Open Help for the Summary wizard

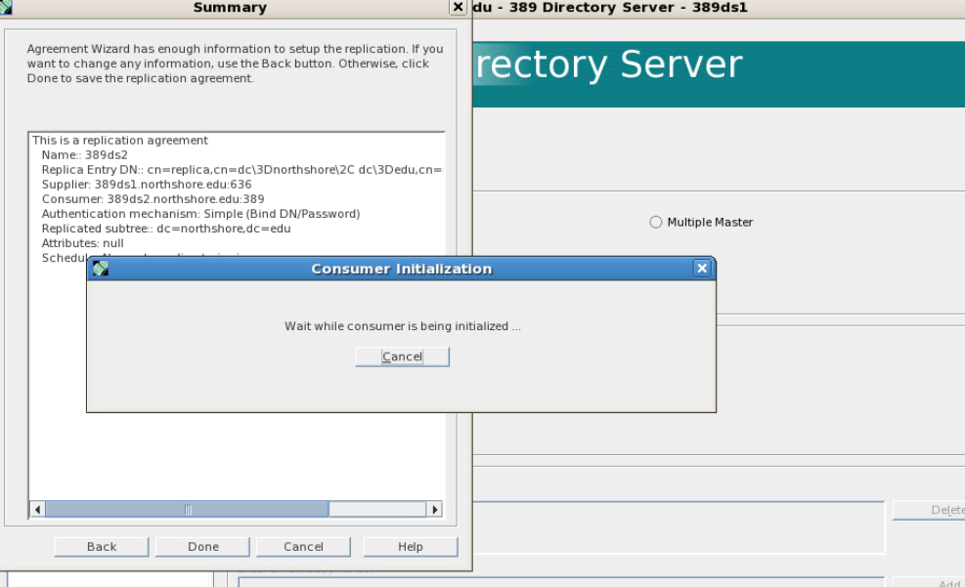click(411, 546)
